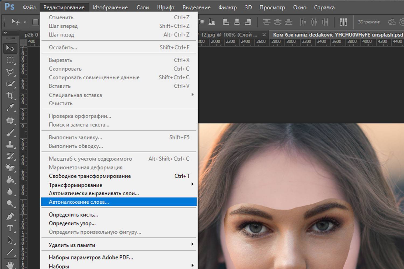Select the Paint Bucket tool
The image size is (404, 269).
click(x=10, y=179)
